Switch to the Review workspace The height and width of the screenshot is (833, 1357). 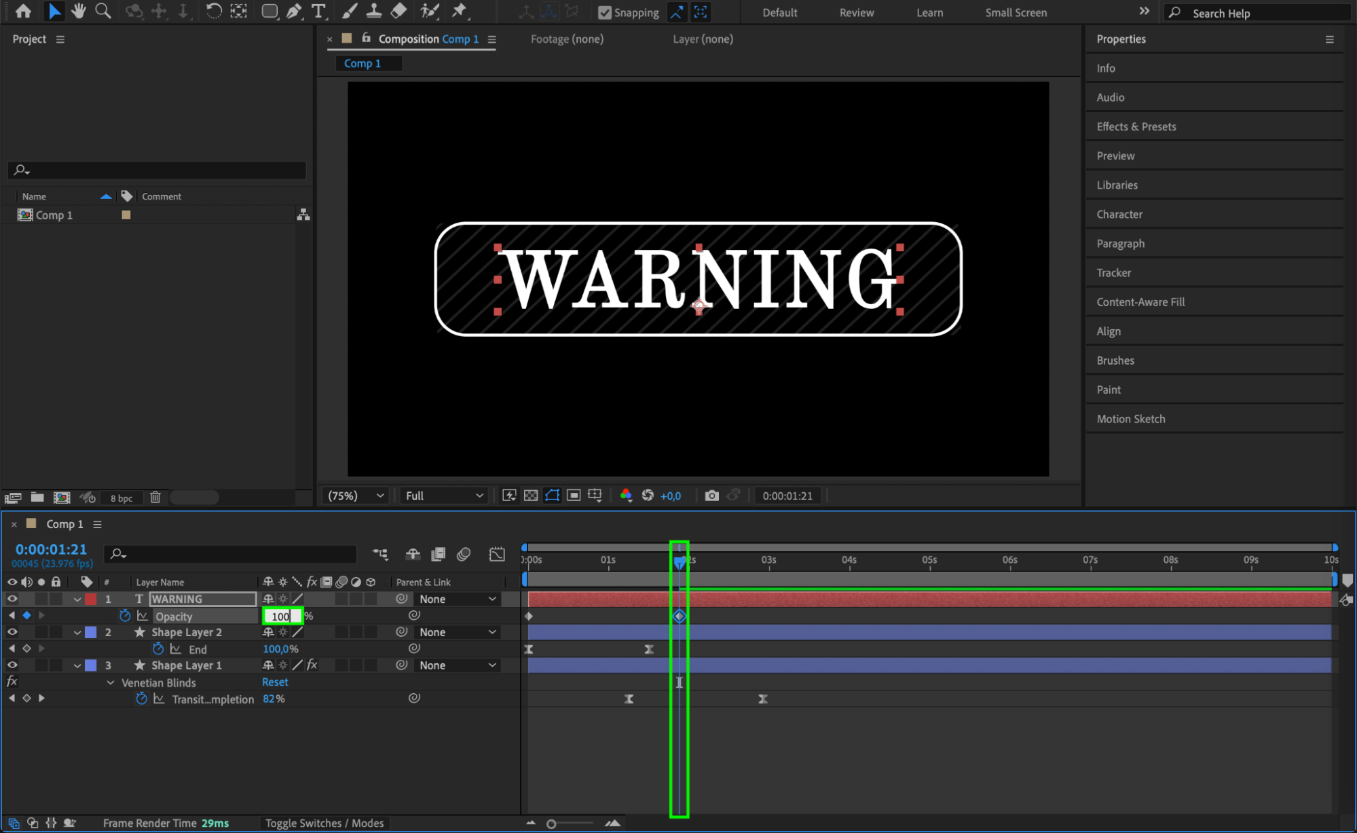tap(856, 12)
